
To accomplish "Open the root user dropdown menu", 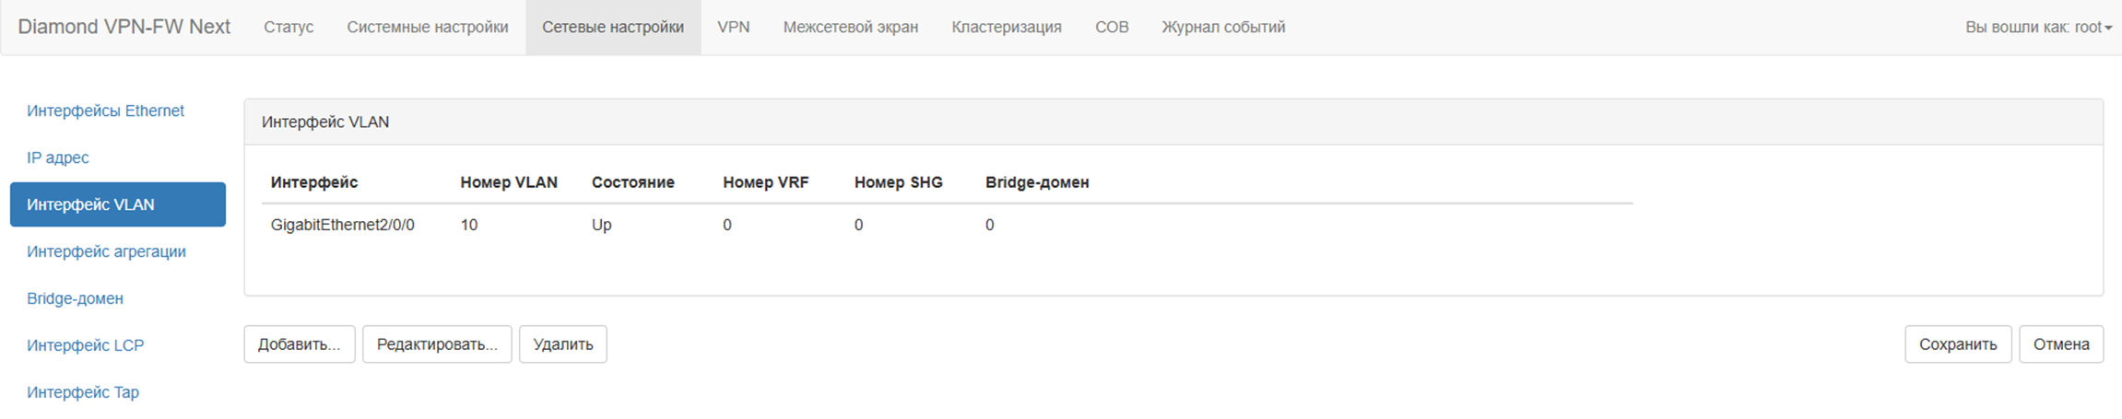I will point(2037,28).
